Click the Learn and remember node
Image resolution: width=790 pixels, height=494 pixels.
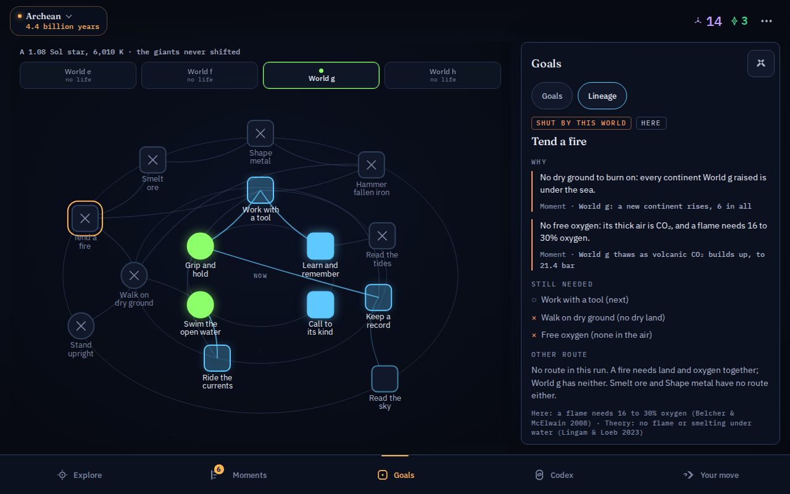point(320,246)
